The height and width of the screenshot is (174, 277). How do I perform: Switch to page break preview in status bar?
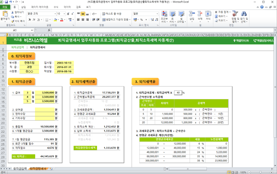[x=236, y=172]
